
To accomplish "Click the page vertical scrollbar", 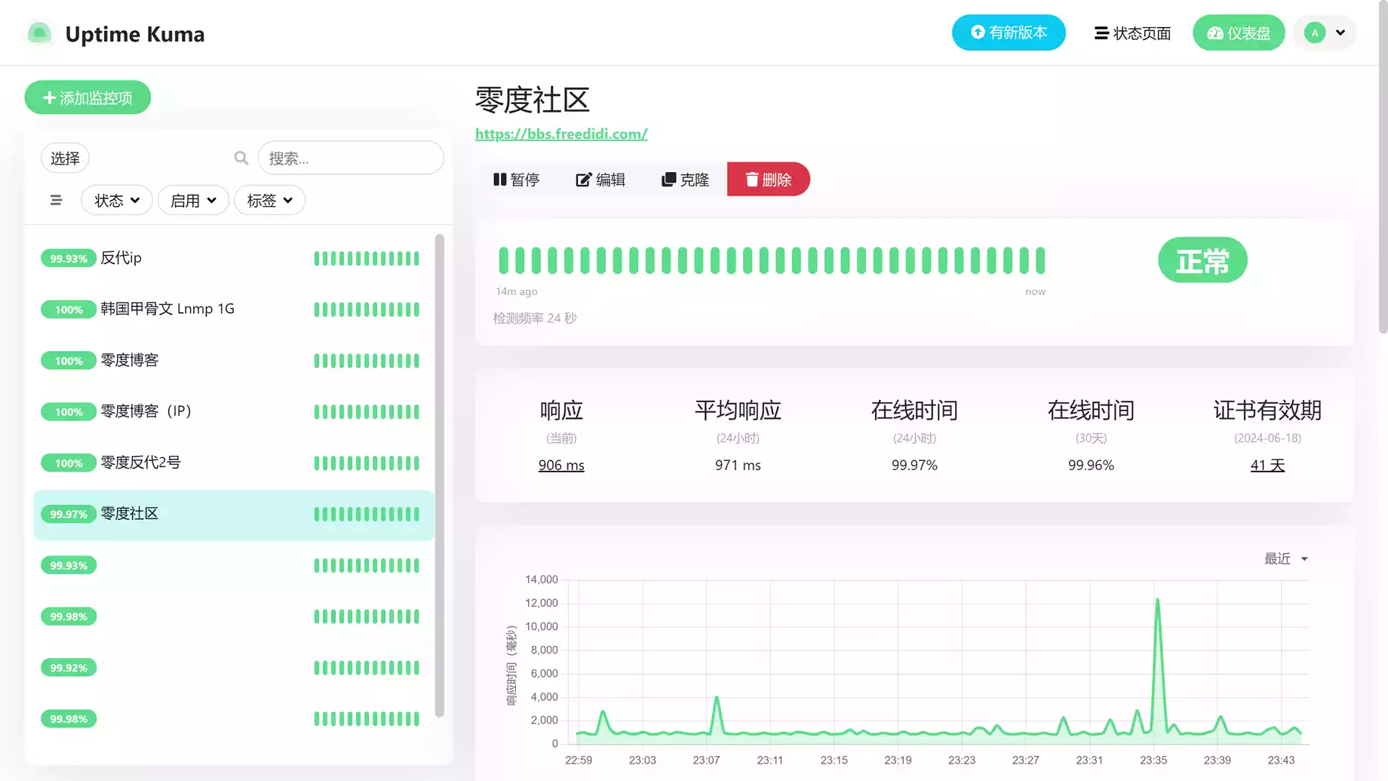I will point(1383,166).
